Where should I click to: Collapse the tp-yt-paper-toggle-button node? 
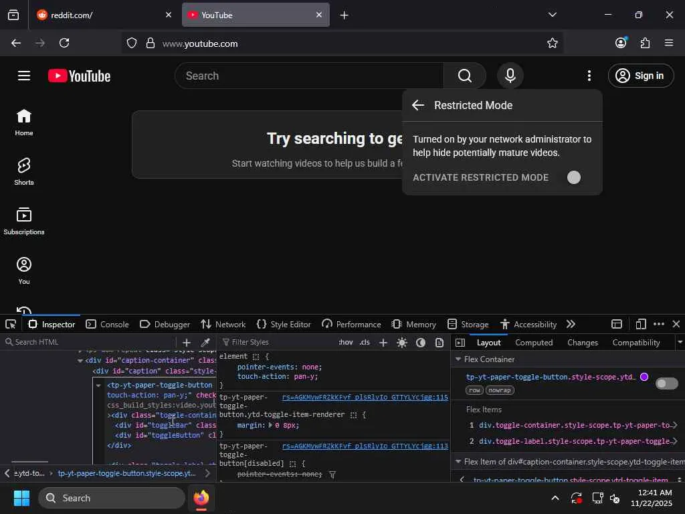pos(98,385)
